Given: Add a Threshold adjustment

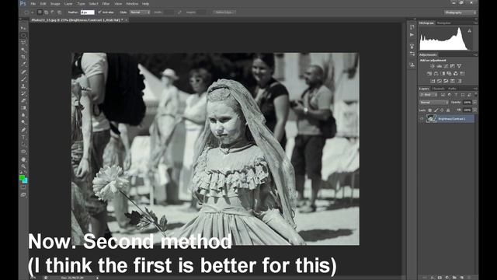Looking at the screenshot, I should pyautogui.click(x=446, y=81).
